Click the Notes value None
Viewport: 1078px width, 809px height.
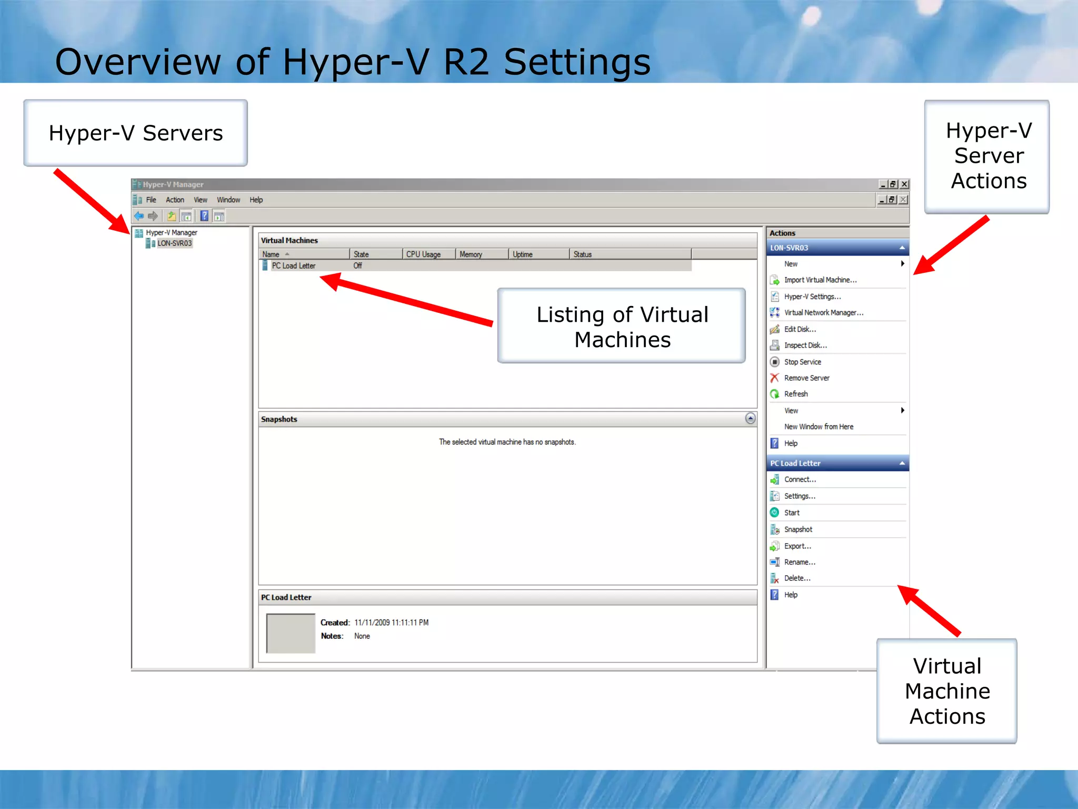point(362,636)
